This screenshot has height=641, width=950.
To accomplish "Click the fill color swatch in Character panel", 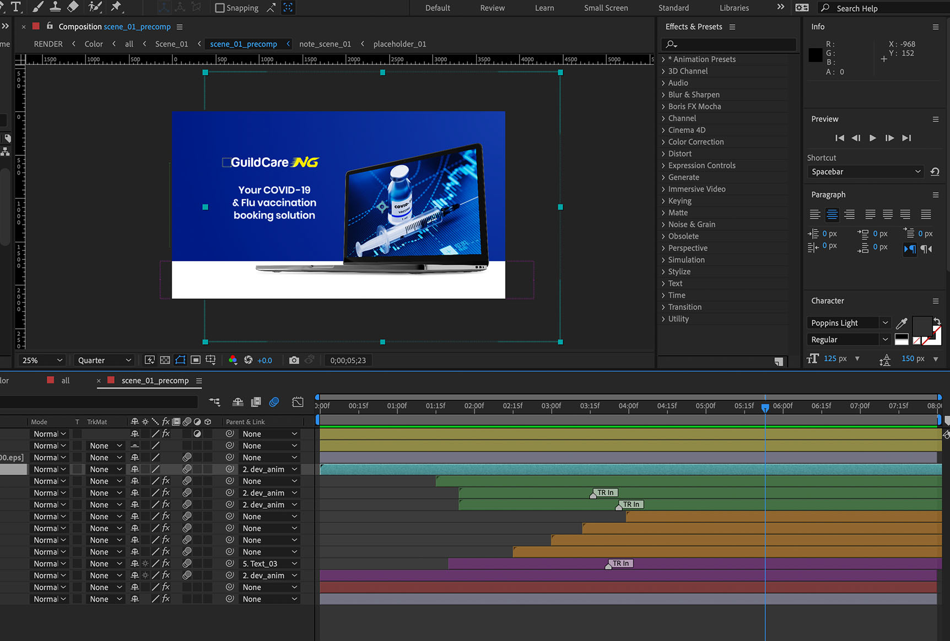I will click(x=922, y=326).
